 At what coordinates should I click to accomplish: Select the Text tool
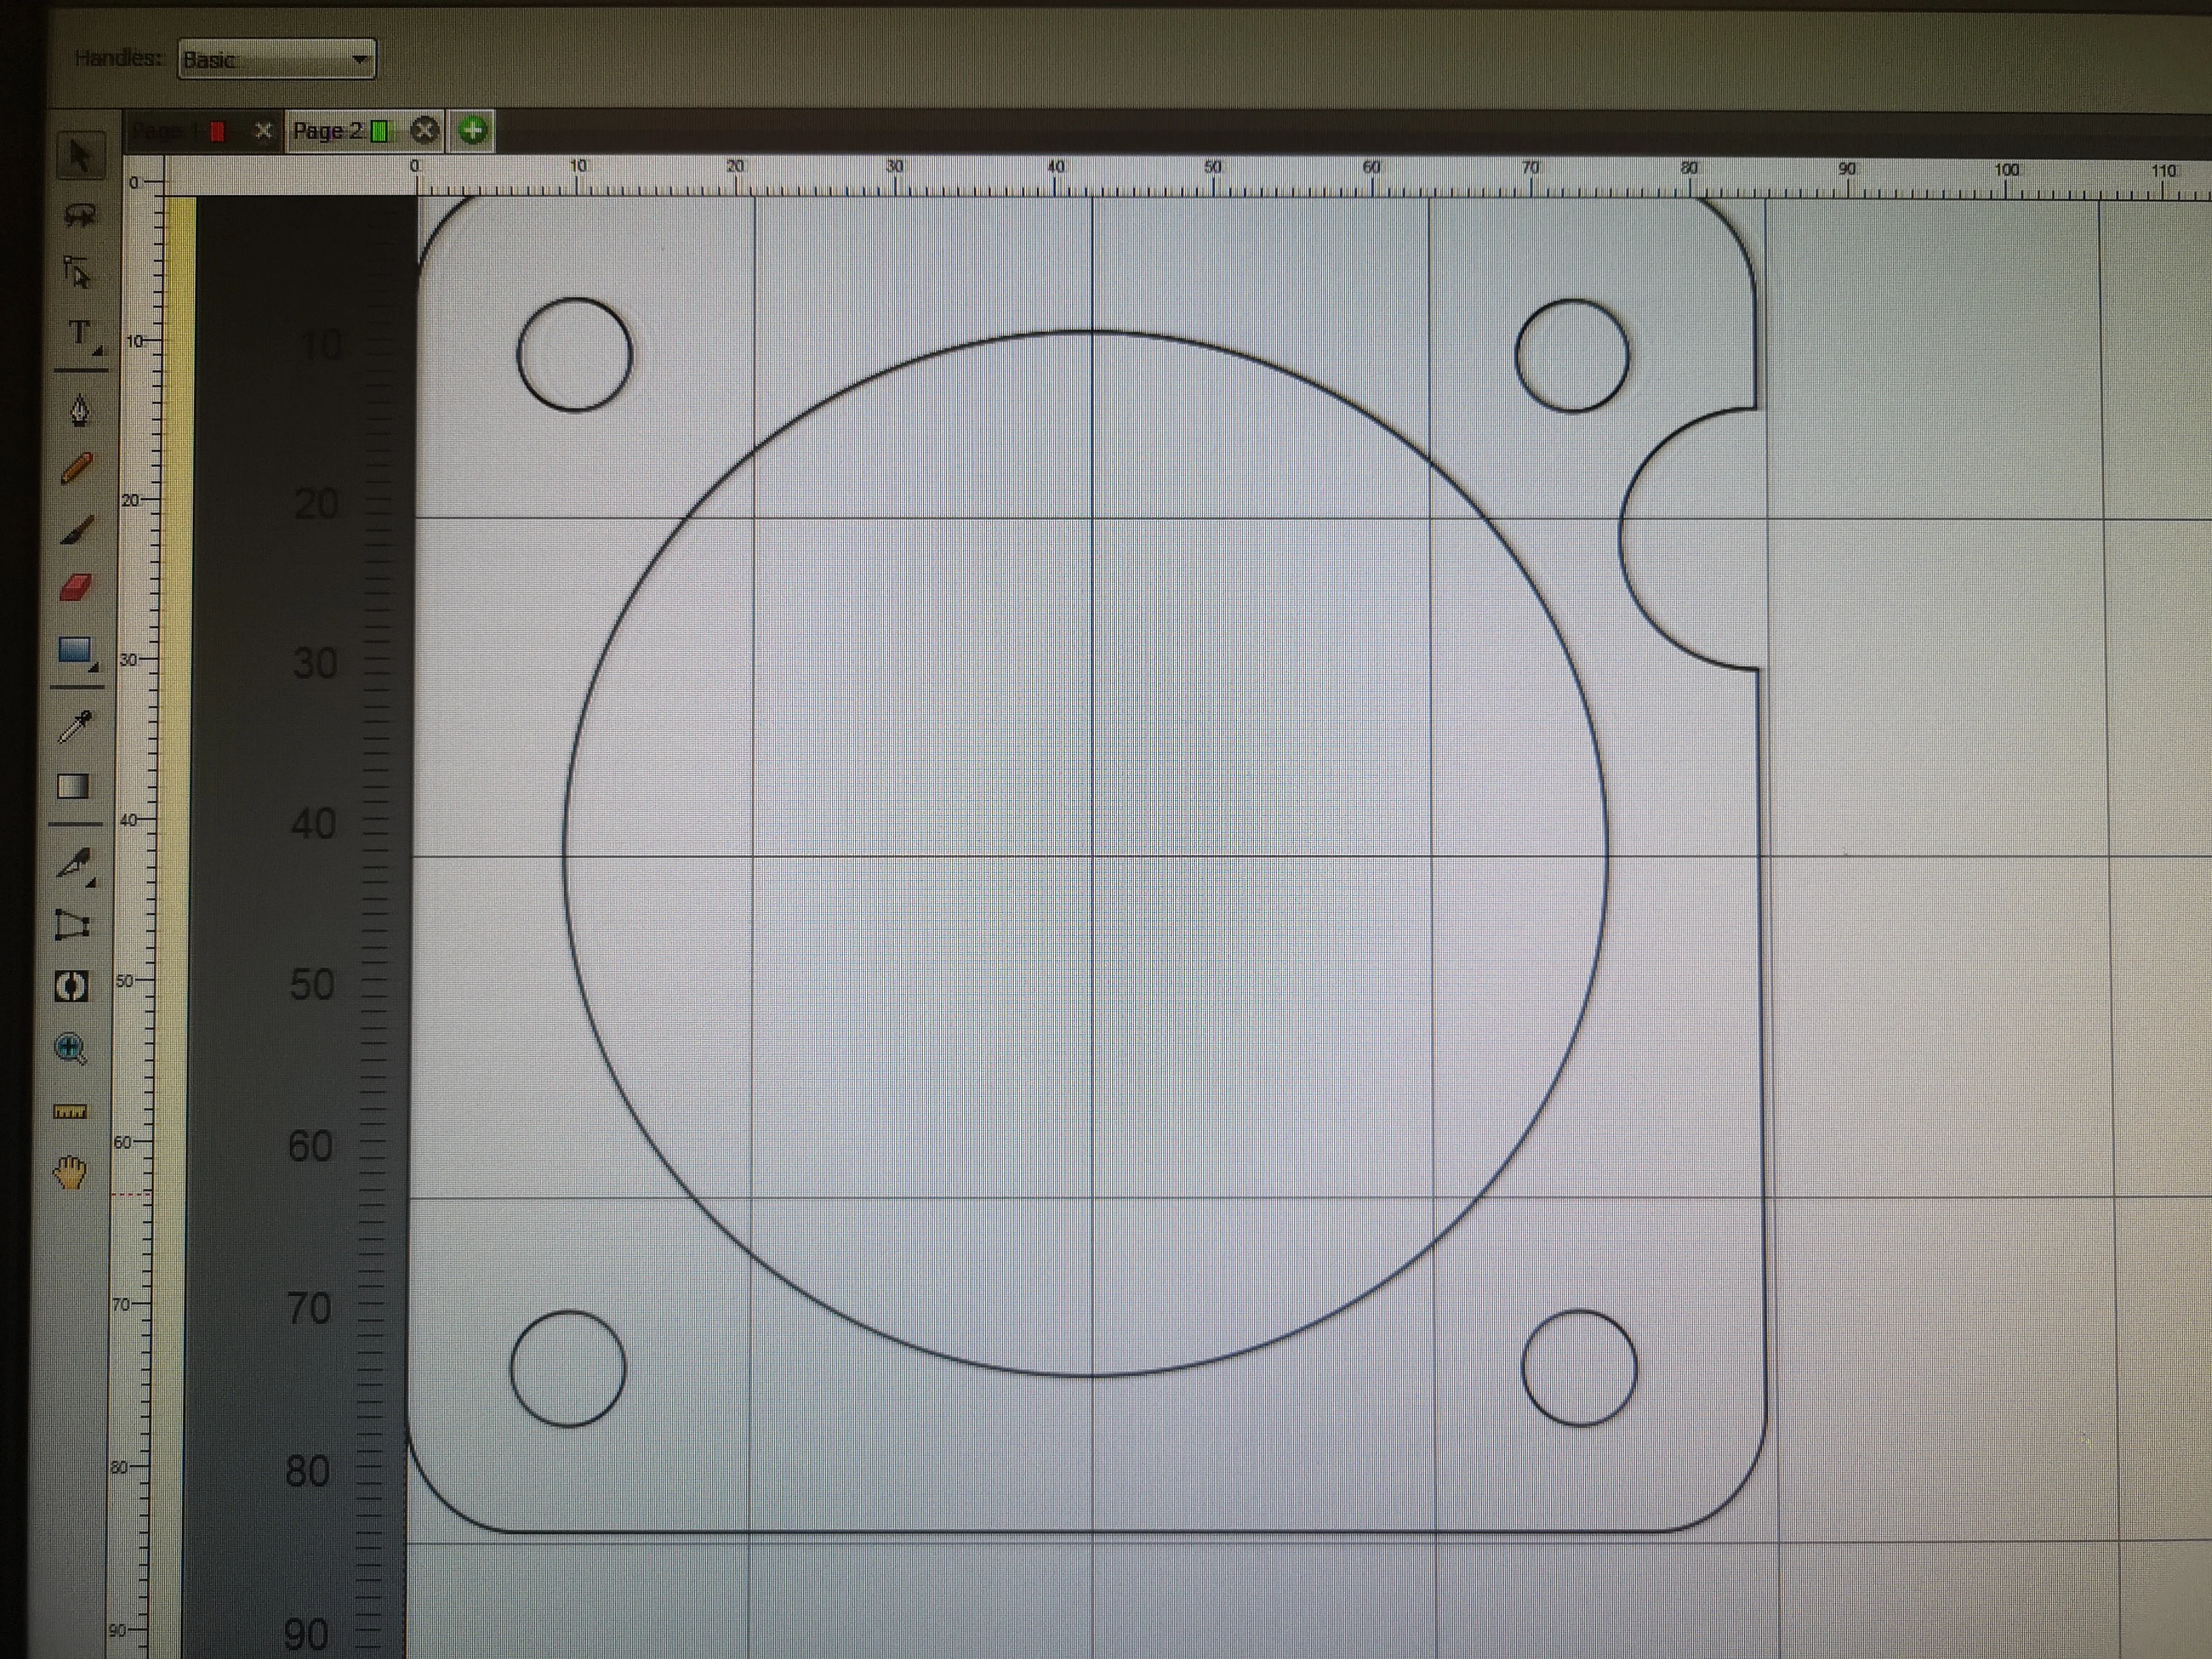[80, 333]
